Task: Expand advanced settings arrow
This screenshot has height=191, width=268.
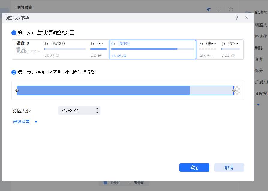Action: point(36,122)
